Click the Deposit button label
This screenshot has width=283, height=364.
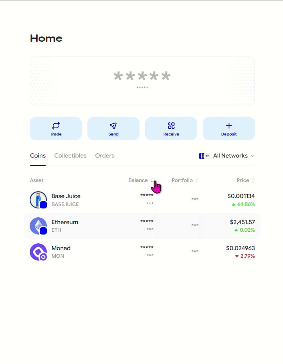[x=229, y=134]
